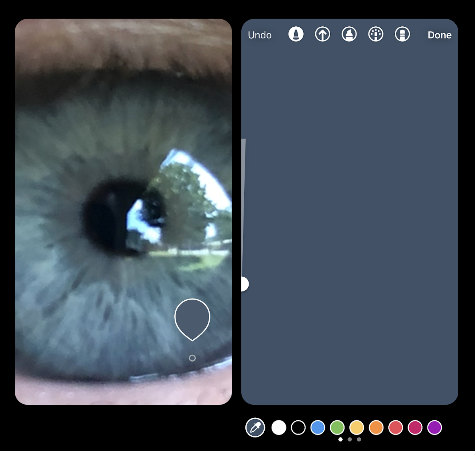Choose the white color swatch
Viewport: 475px width, 451px height.
279,427
